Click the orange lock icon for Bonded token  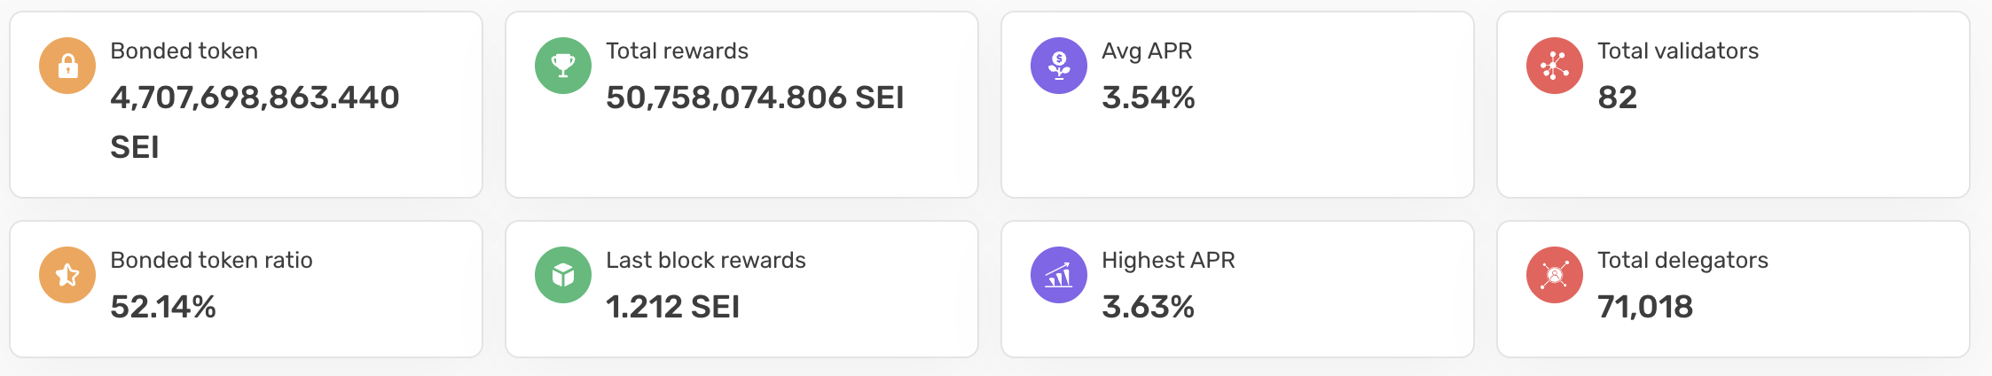coord(67,66)
